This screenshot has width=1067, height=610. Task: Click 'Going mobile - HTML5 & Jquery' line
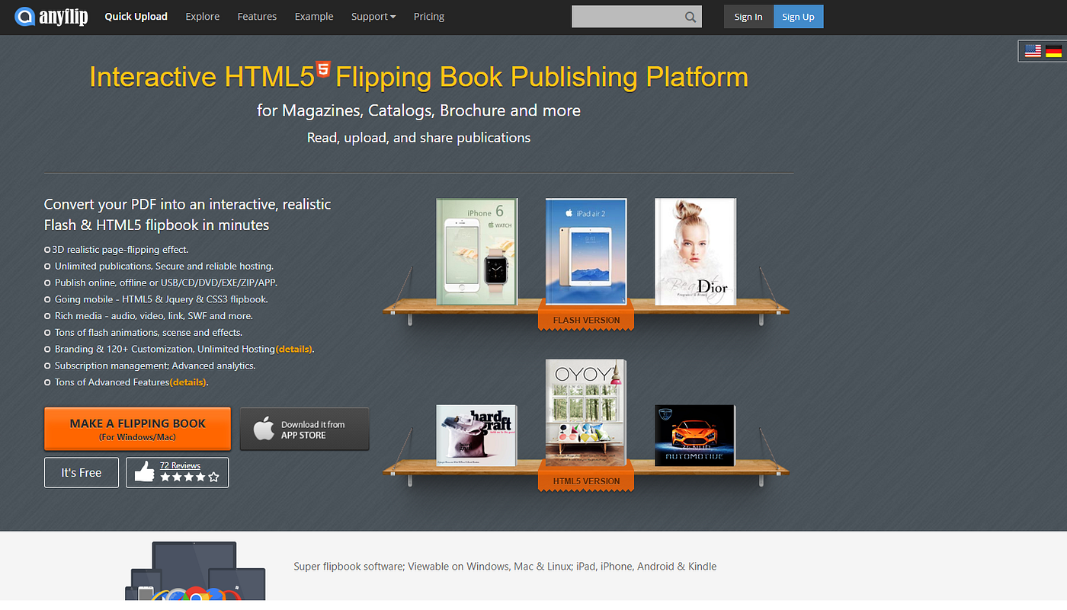pos(162,299)
